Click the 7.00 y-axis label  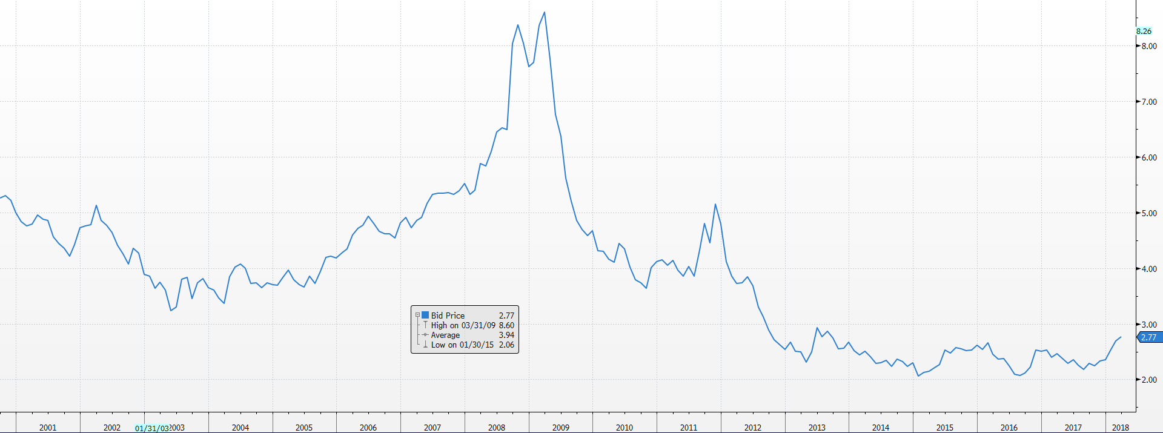click(1149, 102)
